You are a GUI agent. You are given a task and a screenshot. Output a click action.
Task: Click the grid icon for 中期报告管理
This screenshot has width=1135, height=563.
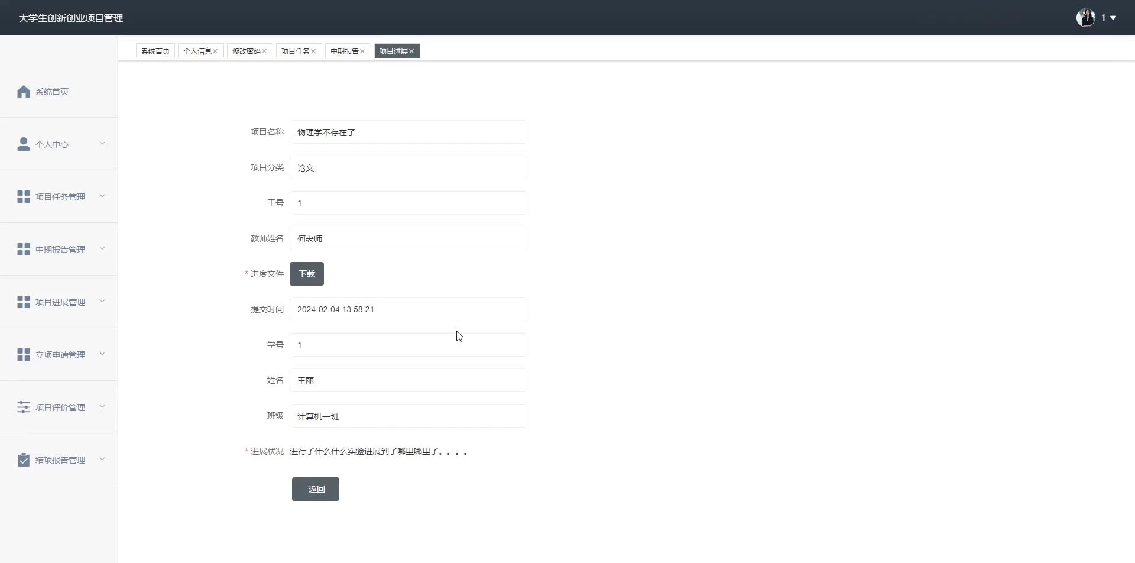[x=24, y=250]
